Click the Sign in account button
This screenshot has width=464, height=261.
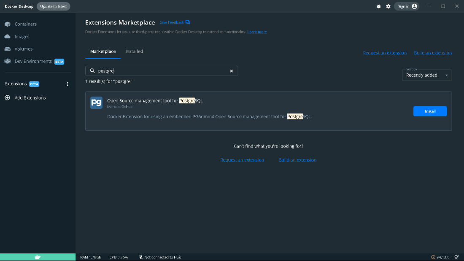[407, 6]
